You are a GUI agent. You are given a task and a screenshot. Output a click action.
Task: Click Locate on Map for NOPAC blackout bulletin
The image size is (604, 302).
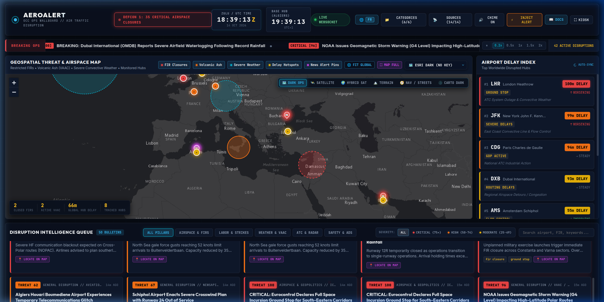click(33, 259)
